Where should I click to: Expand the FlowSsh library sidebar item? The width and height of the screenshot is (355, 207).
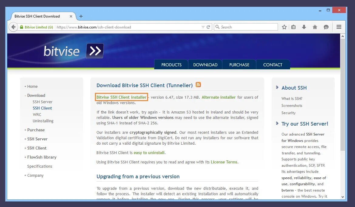tap(40, 157)
